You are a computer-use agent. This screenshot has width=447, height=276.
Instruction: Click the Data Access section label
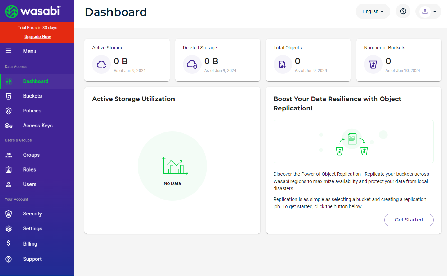click(x=16, y=67)
